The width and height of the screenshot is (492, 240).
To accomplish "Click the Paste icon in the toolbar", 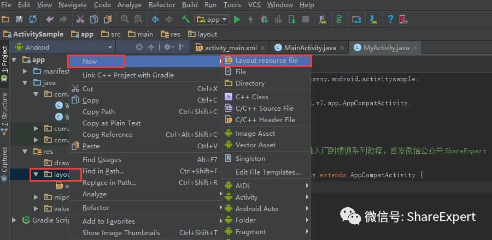I will 108,20.
